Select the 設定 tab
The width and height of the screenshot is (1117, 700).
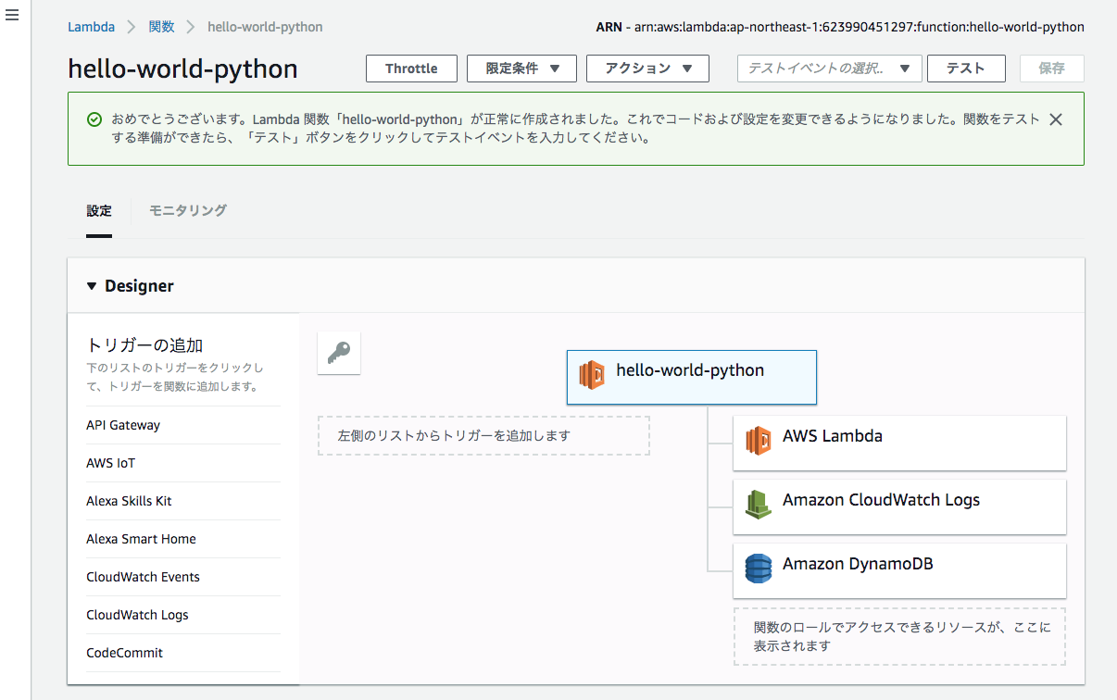99,211
